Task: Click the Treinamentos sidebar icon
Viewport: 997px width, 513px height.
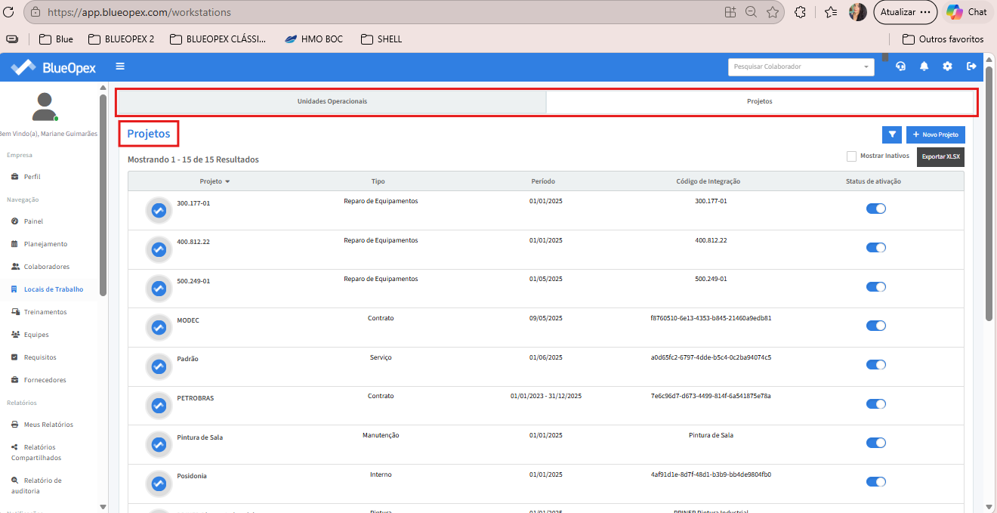Action: [x=16, y=312]
